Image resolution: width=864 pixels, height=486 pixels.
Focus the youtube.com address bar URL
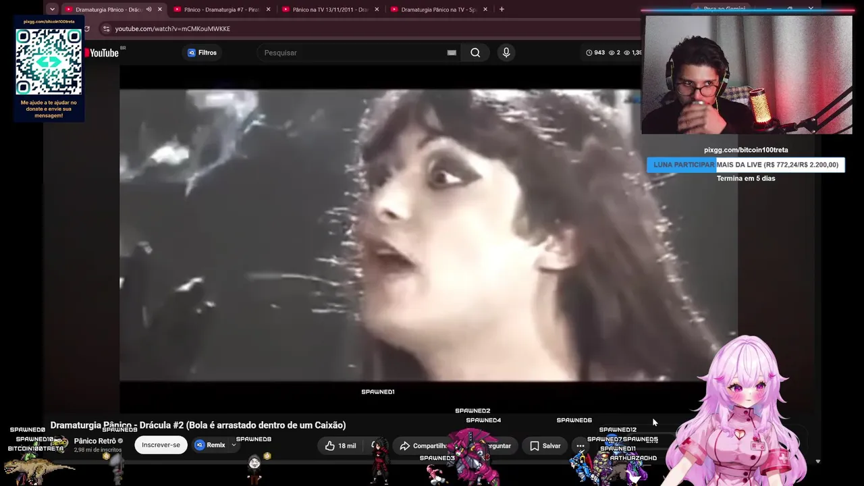[x=173, y=29]
